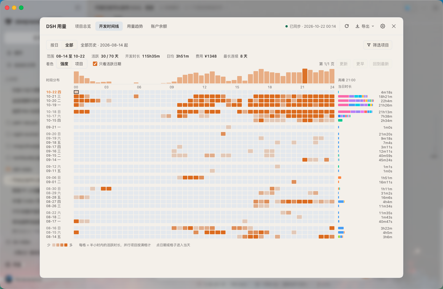Click the 高峰 21:00 label

[x=347, y=80]
